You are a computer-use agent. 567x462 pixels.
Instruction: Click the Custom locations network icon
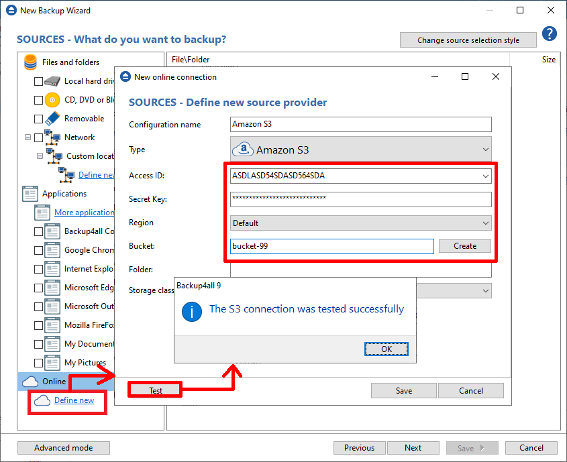coord(54,156)
